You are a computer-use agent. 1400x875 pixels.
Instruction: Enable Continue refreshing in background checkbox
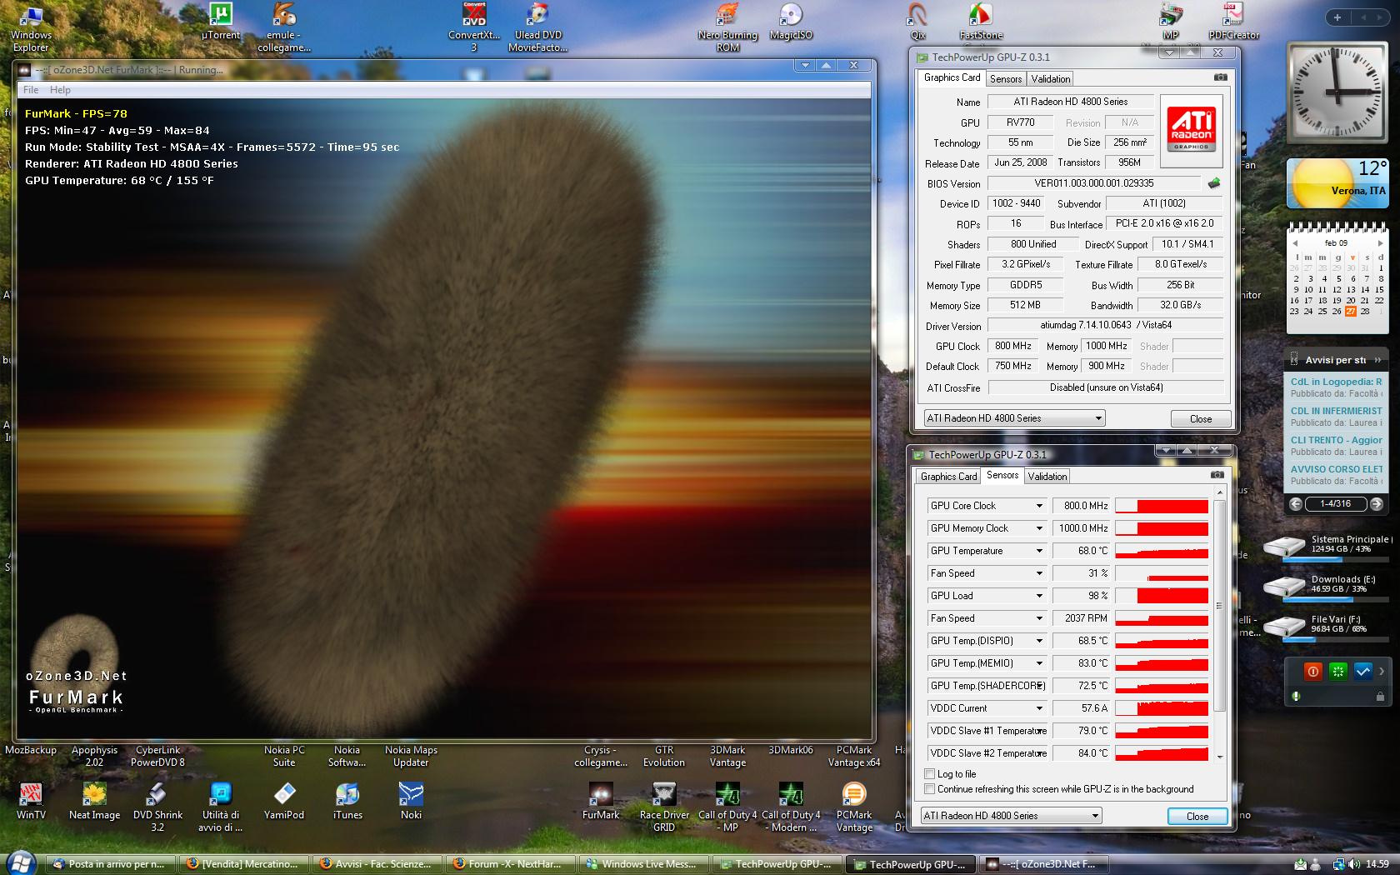coord(929,789)
